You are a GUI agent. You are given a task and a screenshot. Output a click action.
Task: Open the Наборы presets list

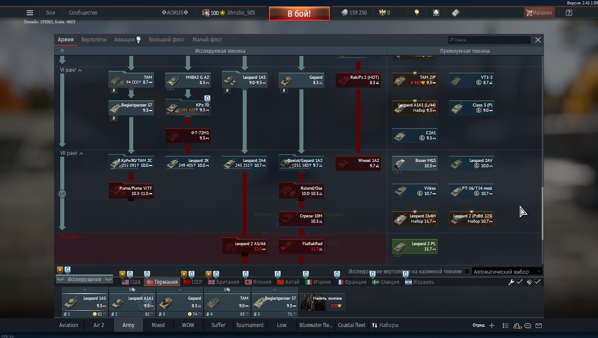click(385, 325)
